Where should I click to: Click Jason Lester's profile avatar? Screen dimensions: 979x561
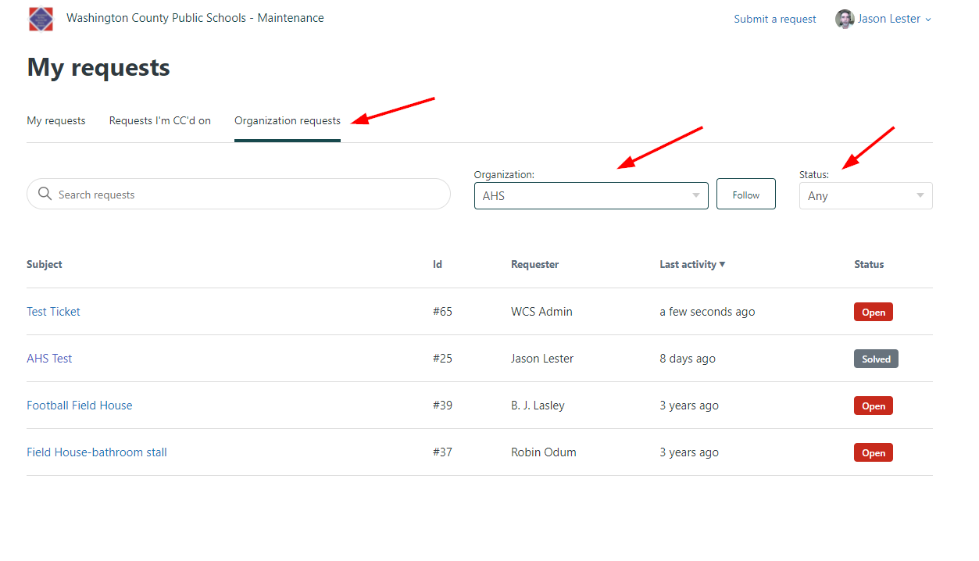[844, 19]
